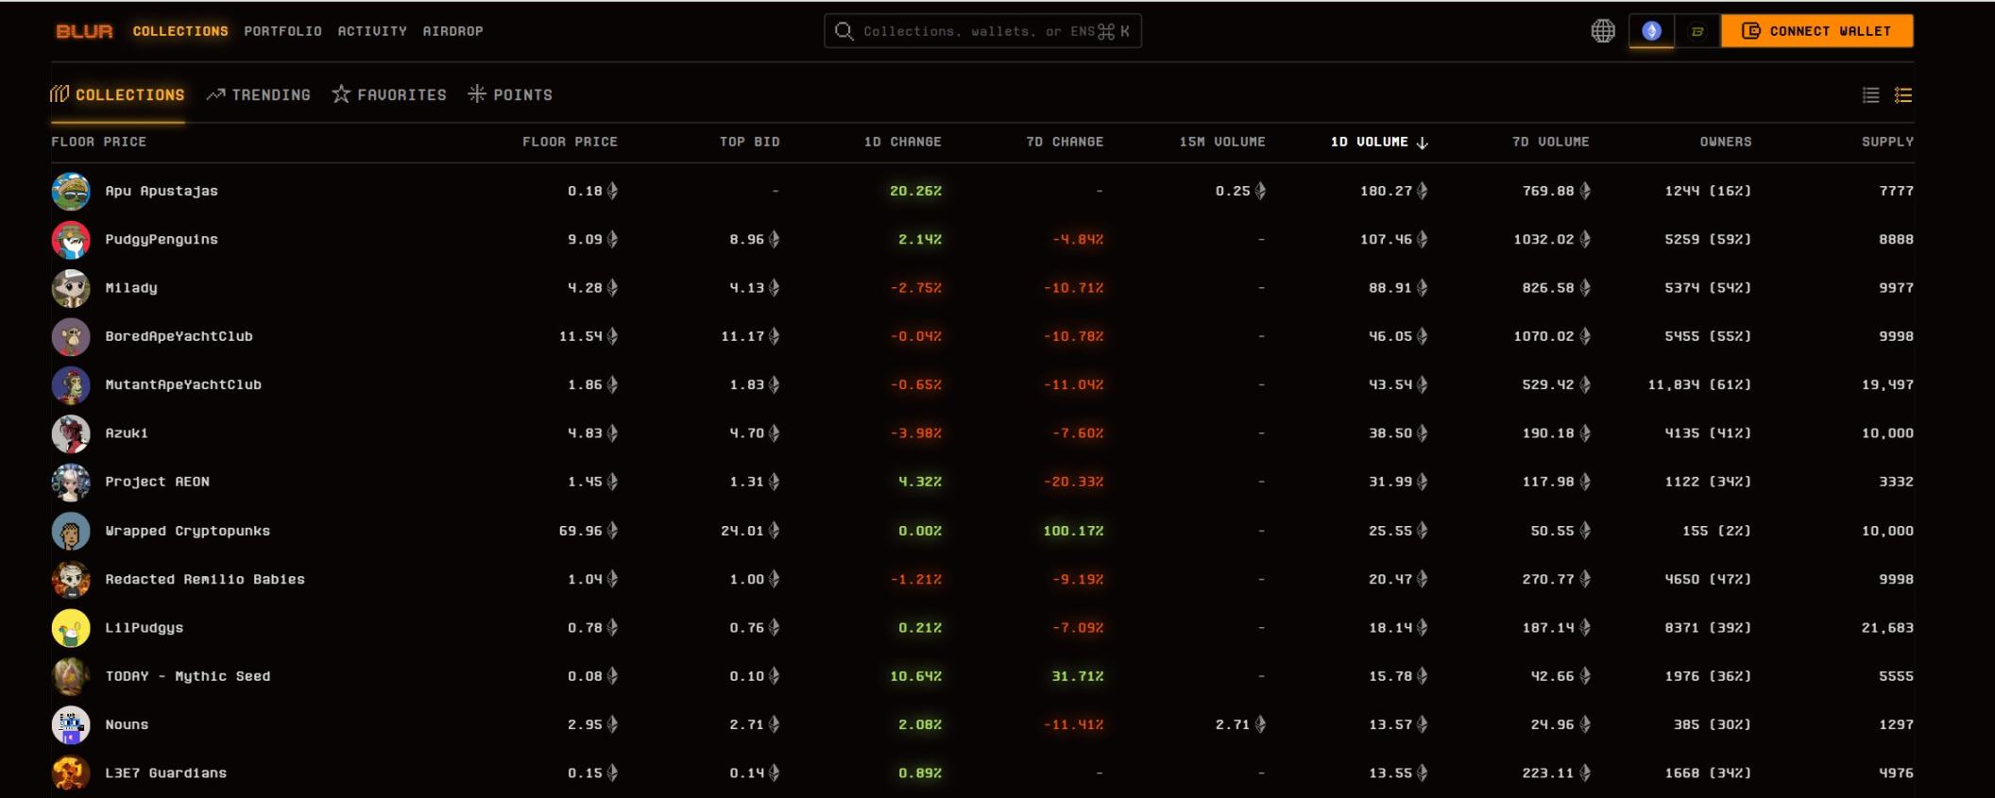This screenshot has height=798, width=1995.
Task: Open the LilPudgys collection name
Action: coord(145,628)
